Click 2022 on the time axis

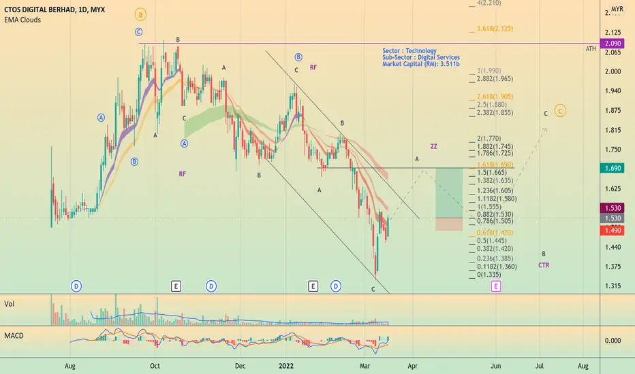pos(286,366)
